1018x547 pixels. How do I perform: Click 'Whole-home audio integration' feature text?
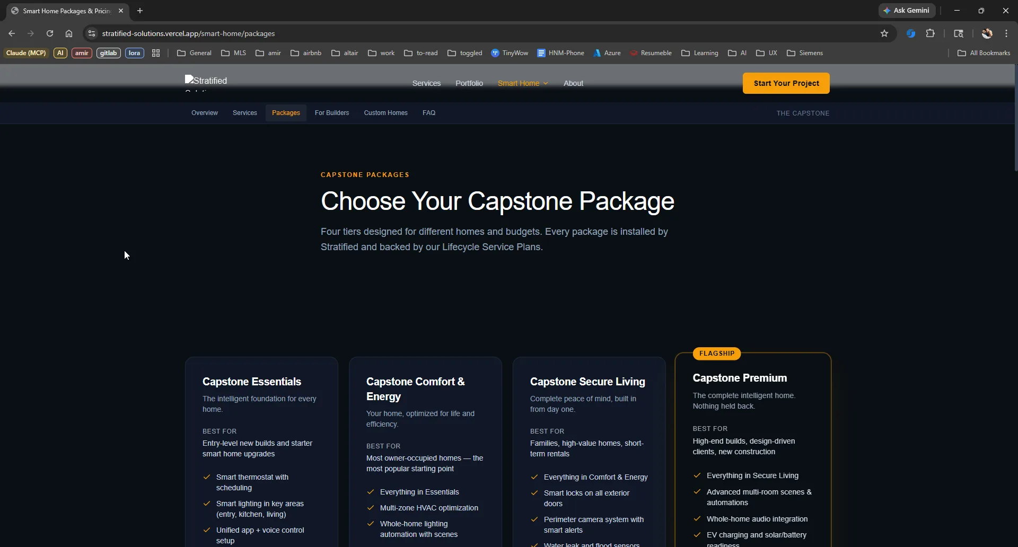click(x=757, y=519)
